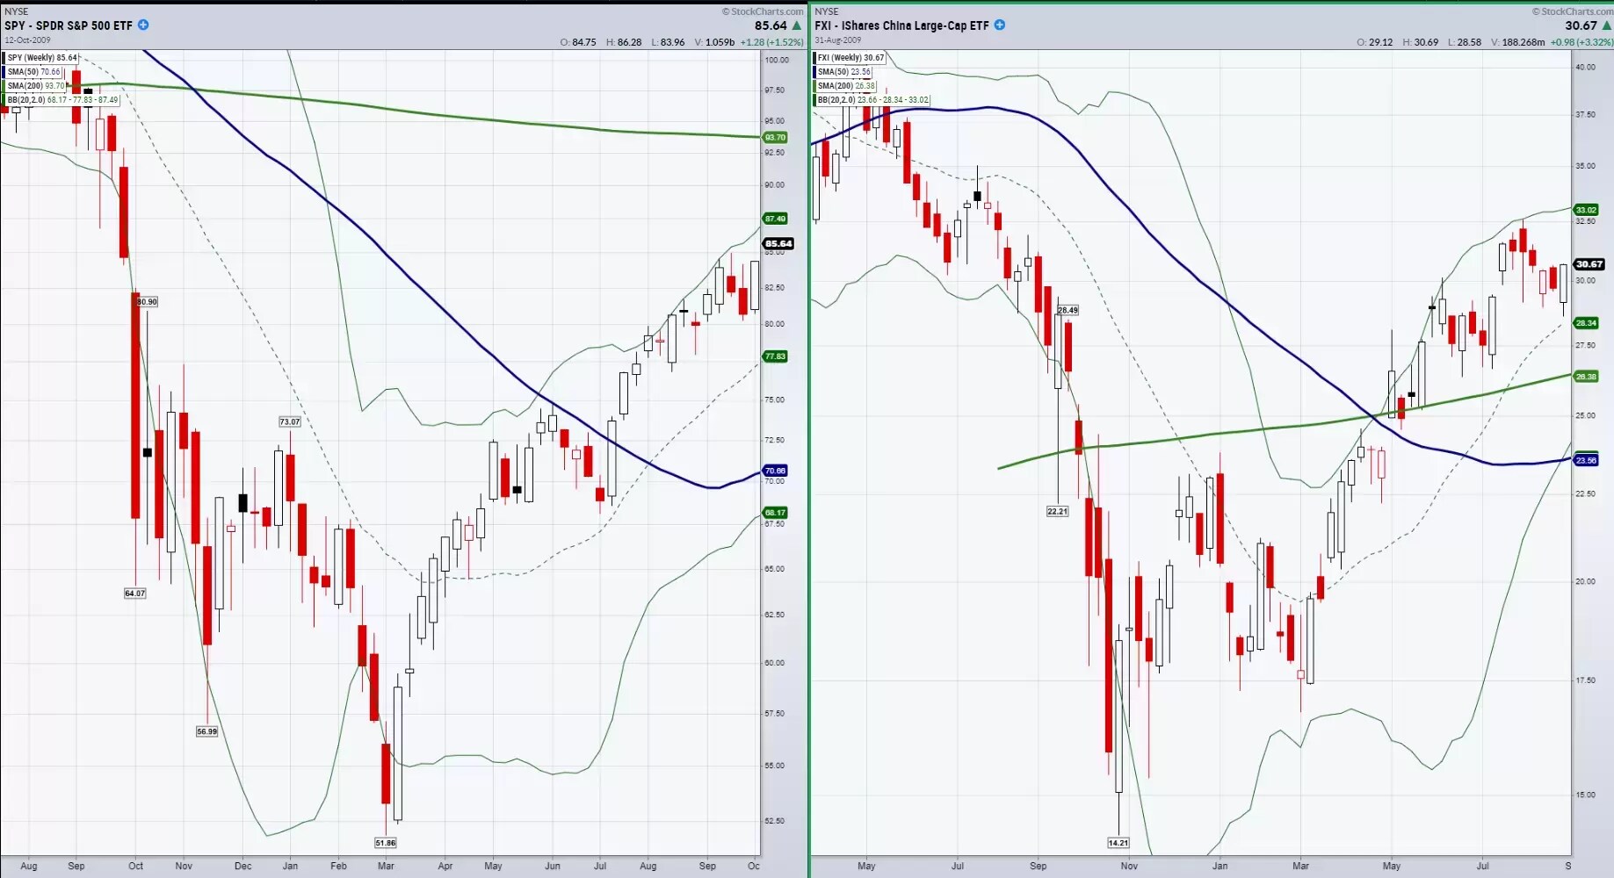Click the SPY low value L: 83.96
Screen dimensions: 1614x878
pos(668,42)
